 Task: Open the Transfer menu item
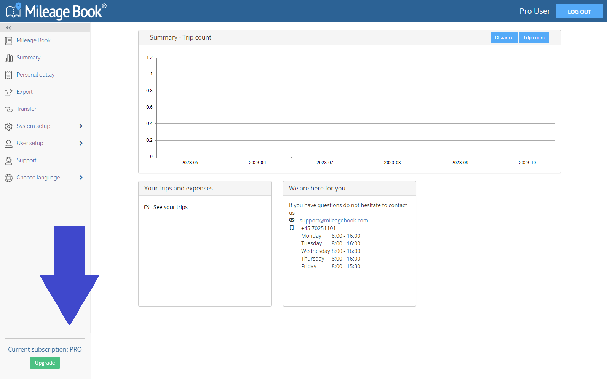26,109
